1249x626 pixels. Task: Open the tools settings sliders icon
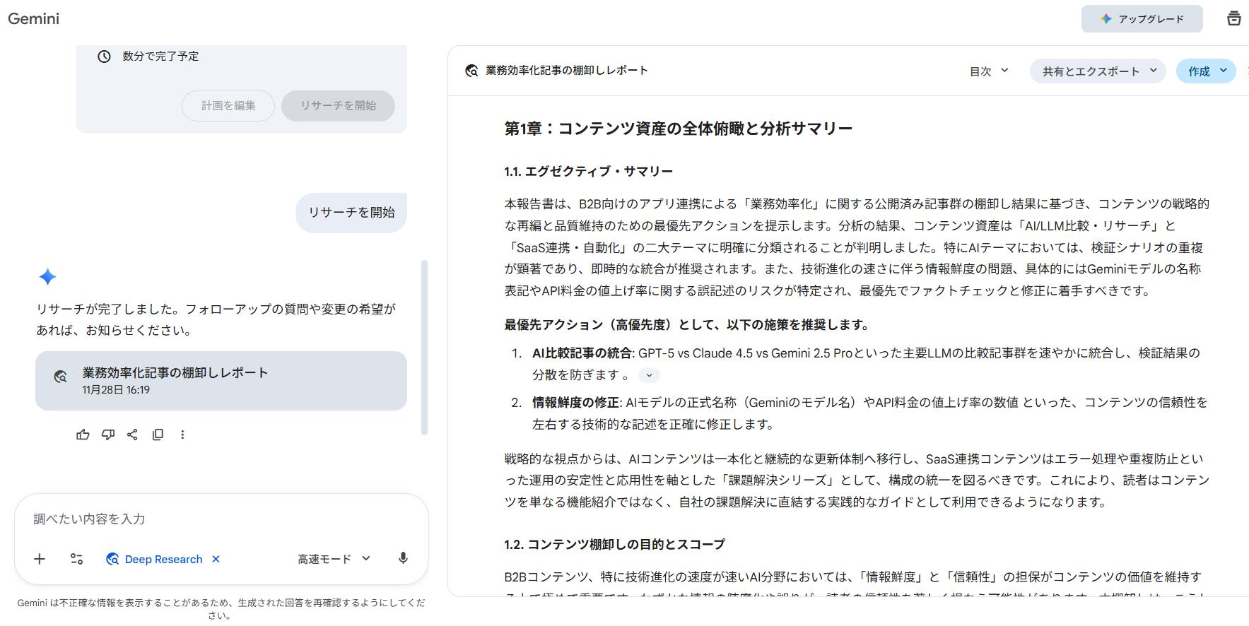pyautogui.click(x=77, y=559)
